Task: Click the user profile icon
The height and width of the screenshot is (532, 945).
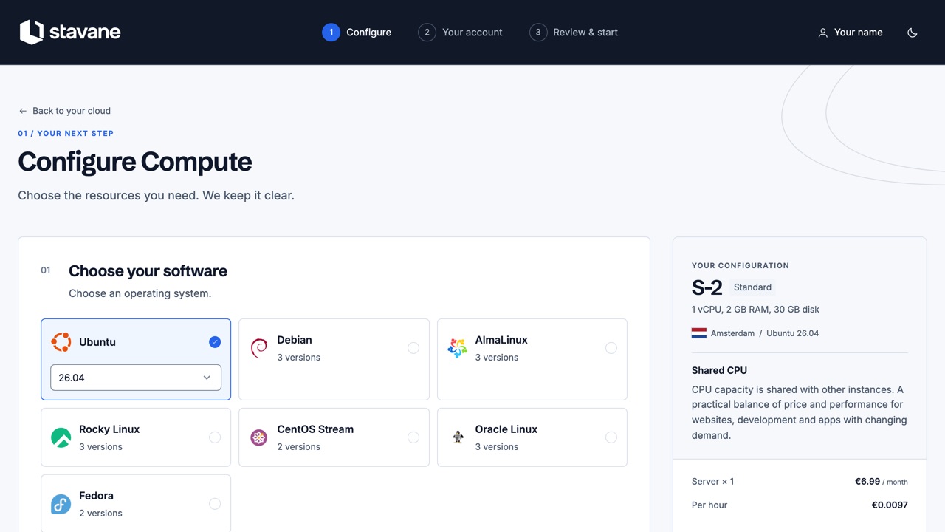Action: [x=822, y=33]
